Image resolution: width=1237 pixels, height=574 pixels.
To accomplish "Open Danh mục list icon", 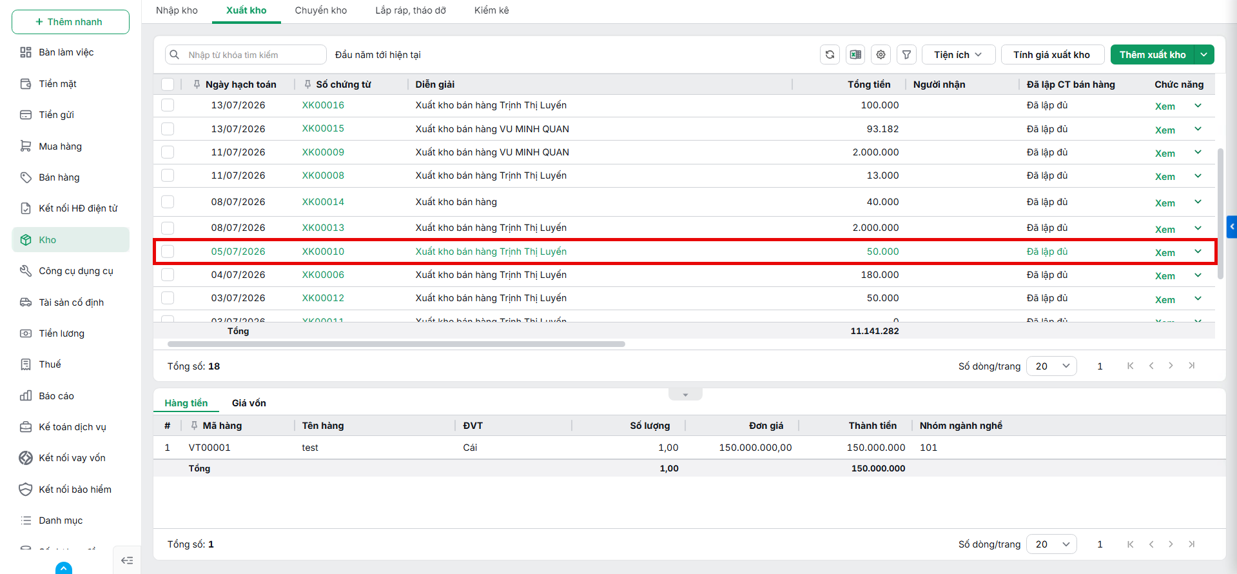I will 26,520.
